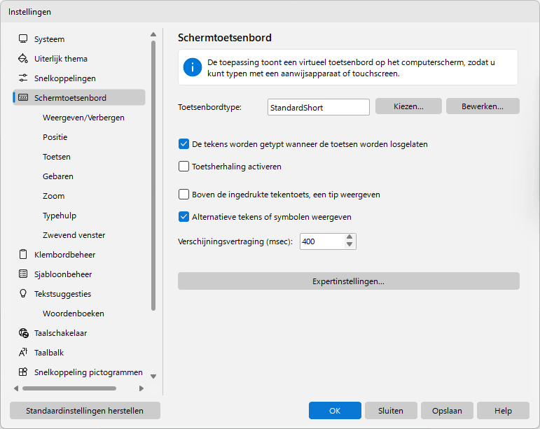
Task: Open the Typehulp subsection
Action: 60,216
